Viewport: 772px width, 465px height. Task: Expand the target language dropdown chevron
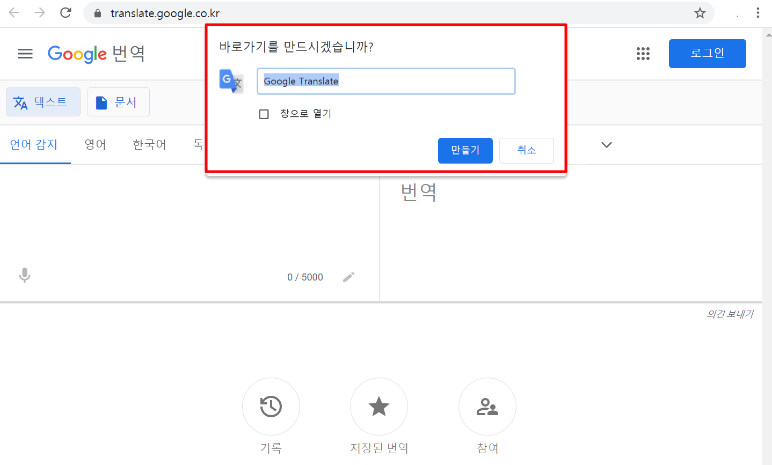[x=607, y=145]
